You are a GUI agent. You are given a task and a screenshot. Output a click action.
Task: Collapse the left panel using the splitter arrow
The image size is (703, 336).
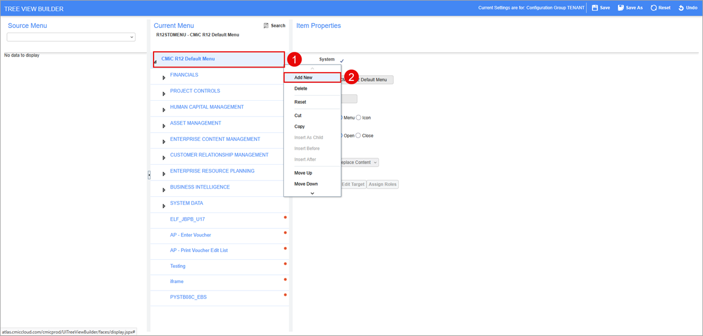[149, 175]
